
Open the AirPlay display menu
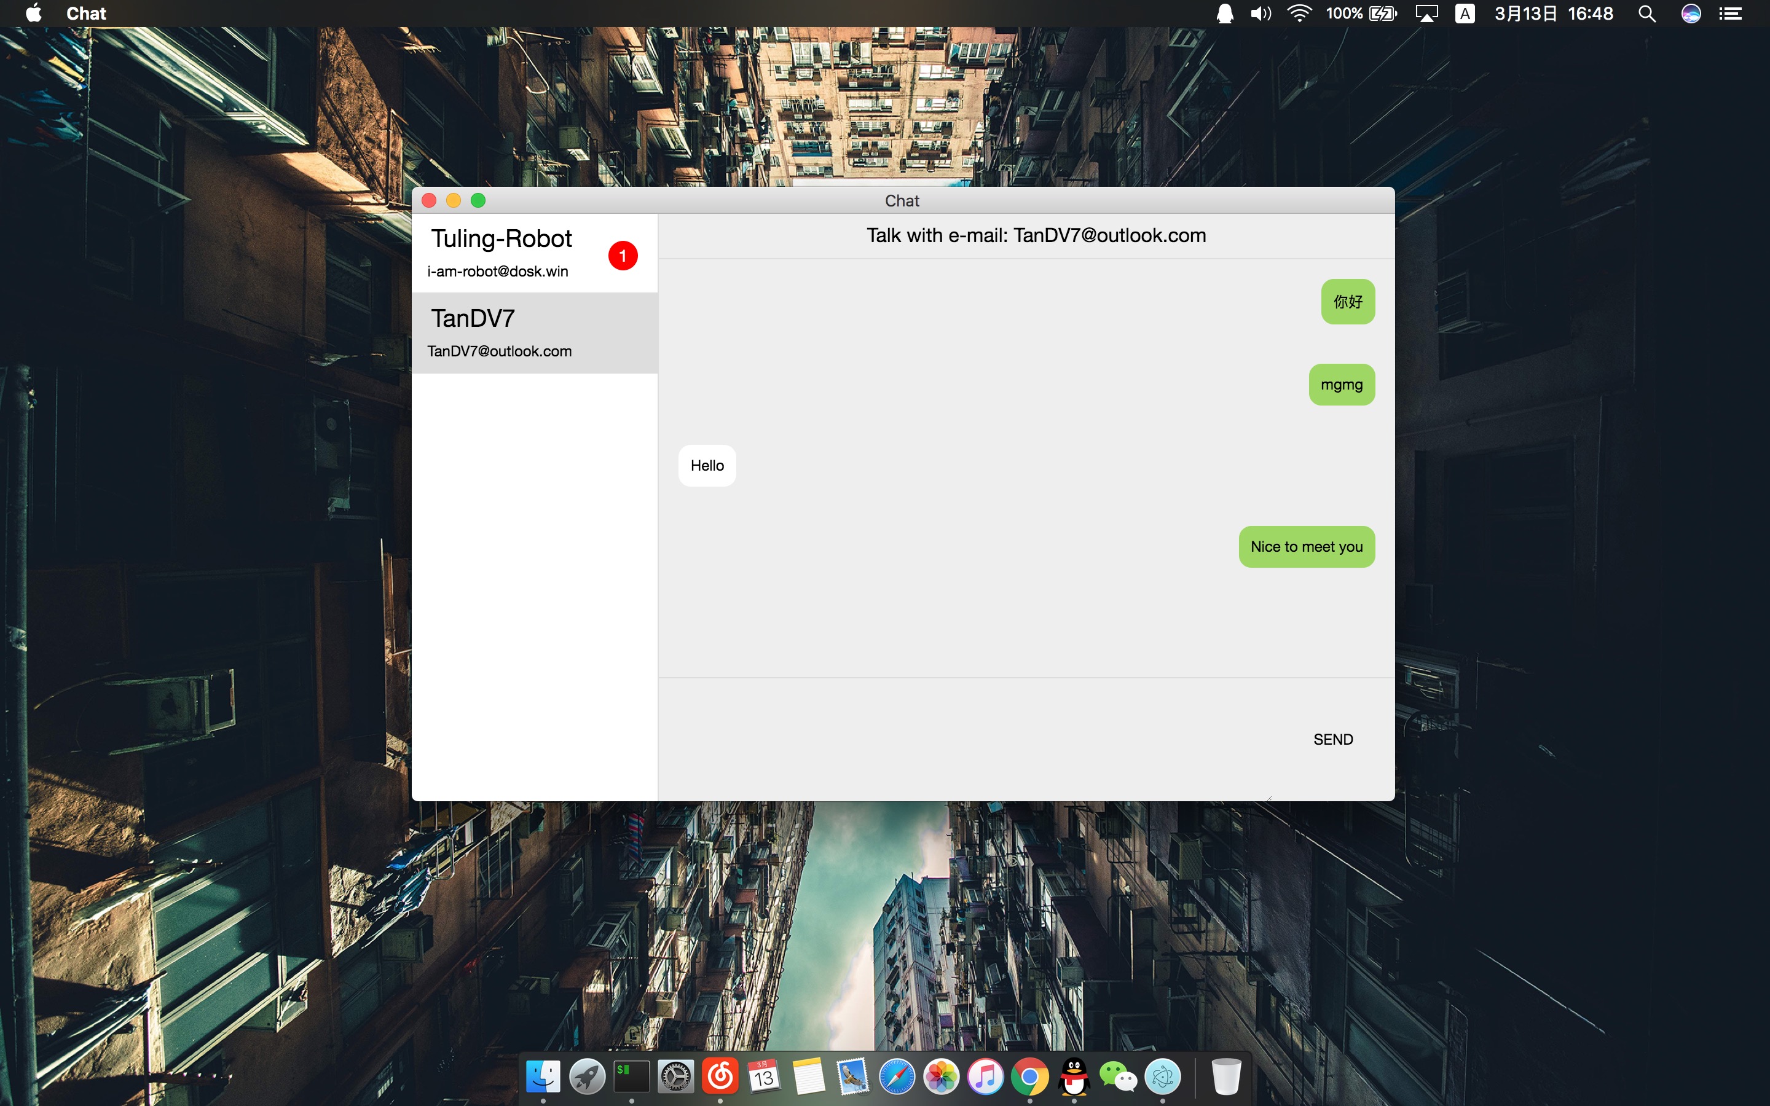point(1426,13)
